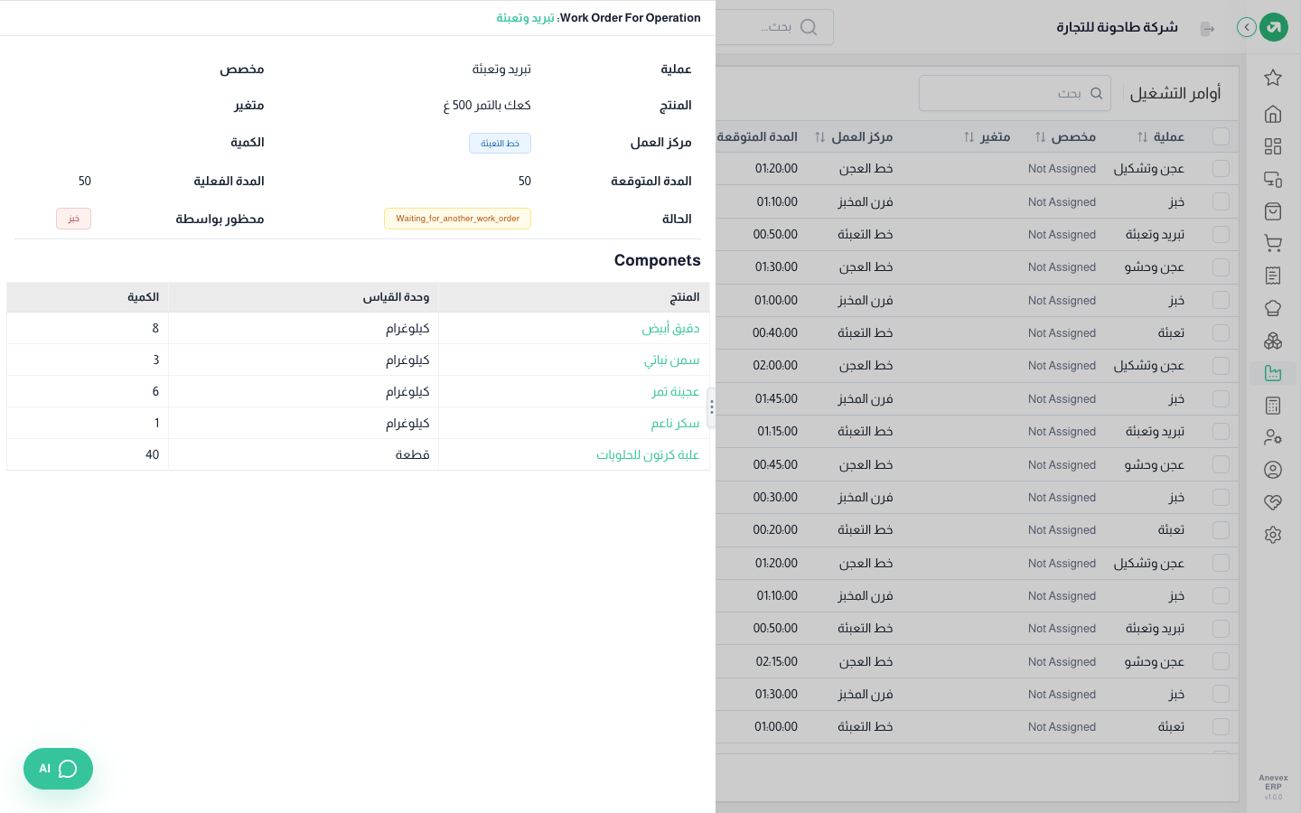Open the favorites star icon in sidebar
Viewport: 1301px width, 813px height.
click(x=1273, y=78)
